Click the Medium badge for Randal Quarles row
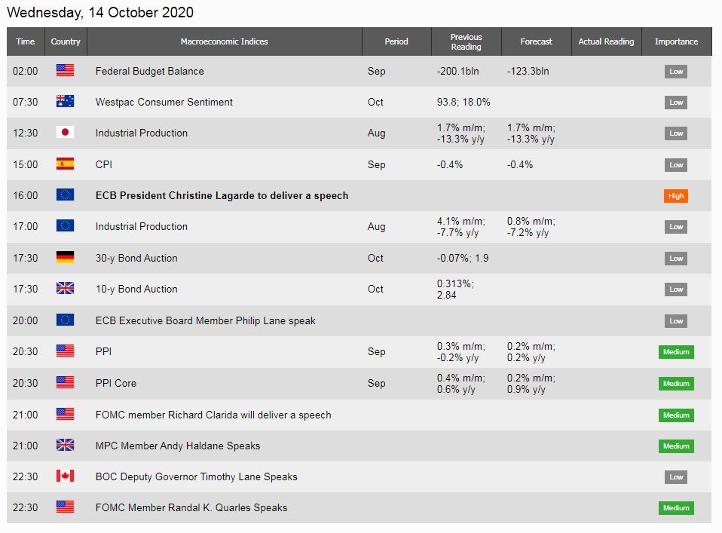The width and height of the screenshot is (722, 533). click(x=676, y=508)
